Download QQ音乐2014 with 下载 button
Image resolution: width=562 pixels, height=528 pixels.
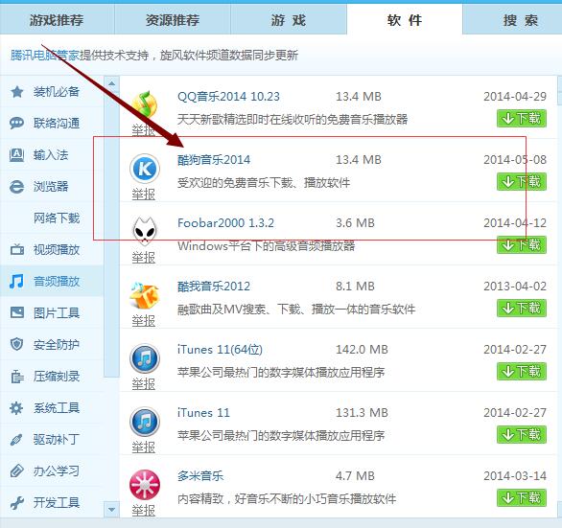coord(522,118)
